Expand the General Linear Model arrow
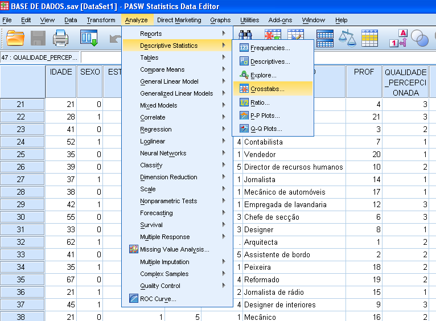Image resolution: width=436 pixels, height=321 pixels. pos(224,81)
